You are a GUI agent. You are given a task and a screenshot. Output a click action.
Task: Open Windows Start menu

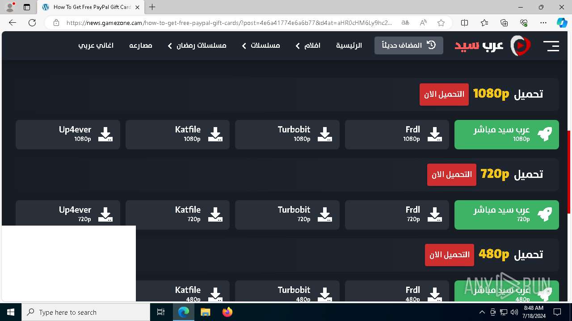11,312
